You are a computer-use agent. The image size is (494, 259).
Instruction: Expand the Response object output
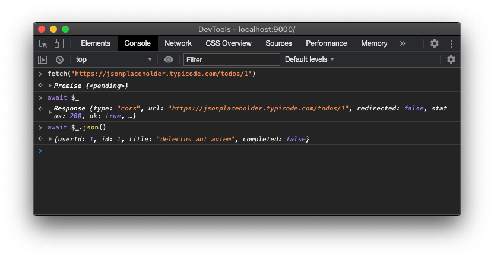coord(50,112)
